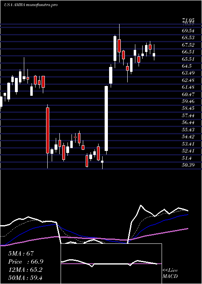
Task: Select the 54.42 price axis label
Action: [188, 137]
